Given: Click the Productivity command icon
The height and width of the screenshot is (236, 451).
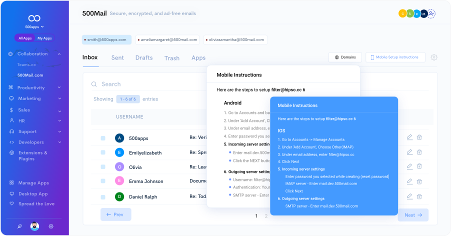Looking at the screenshot, I should (11, 87).
